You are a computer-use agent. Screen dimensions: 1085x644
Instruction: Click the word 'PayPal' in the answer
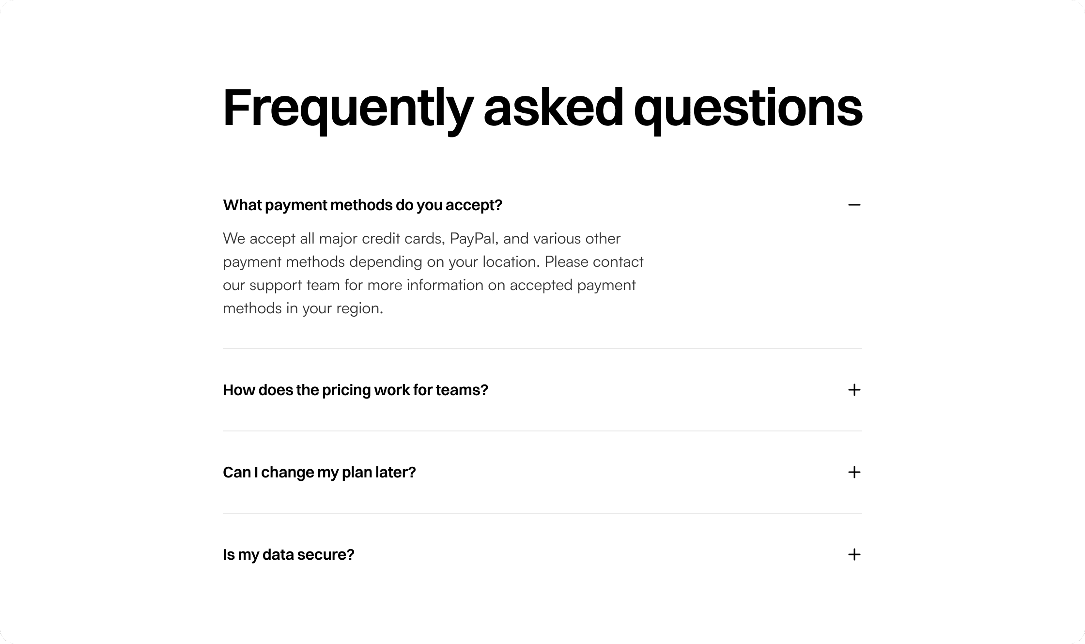click(473, 238)
